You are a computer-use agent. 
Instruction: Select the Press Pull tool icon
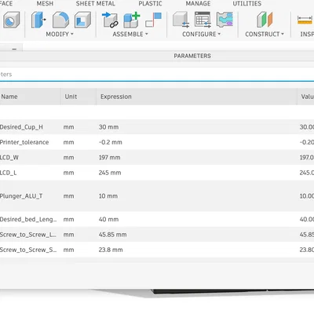38,20
